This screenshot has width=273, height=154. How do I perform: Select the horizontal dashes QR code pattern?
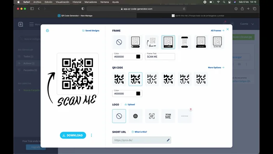[184, 79]
